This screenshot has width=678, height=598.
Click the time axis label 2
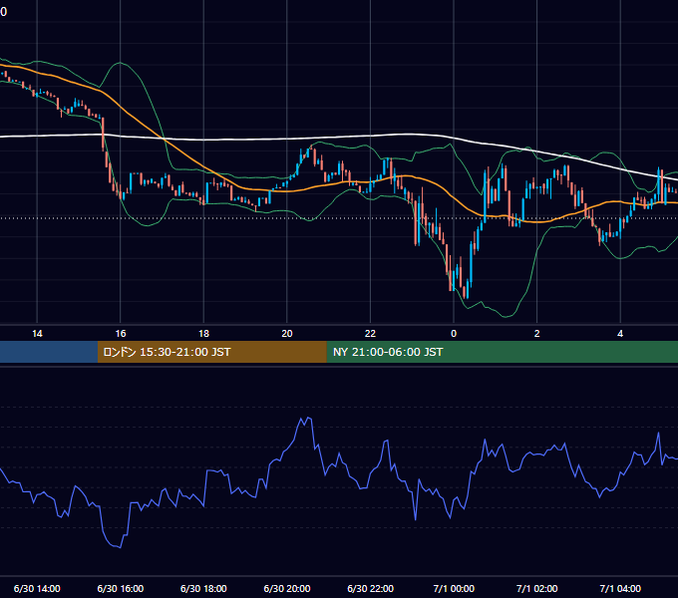tap(536, 334)
